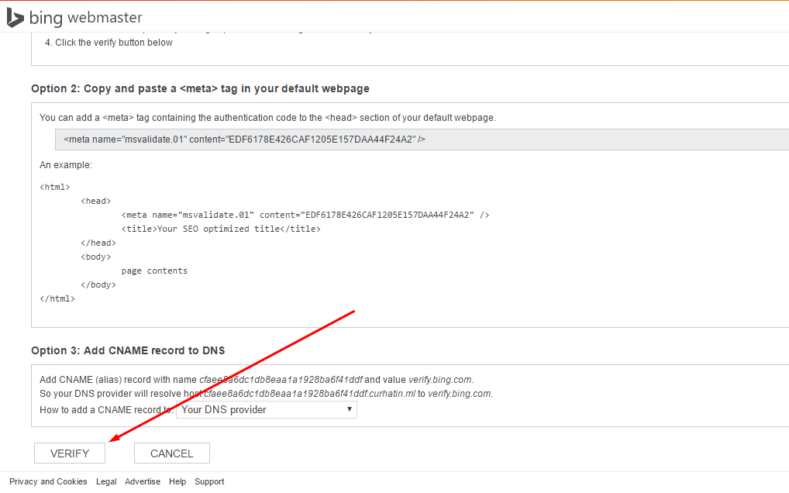Open the Your DNS provider dropdown

coord(267,409)
